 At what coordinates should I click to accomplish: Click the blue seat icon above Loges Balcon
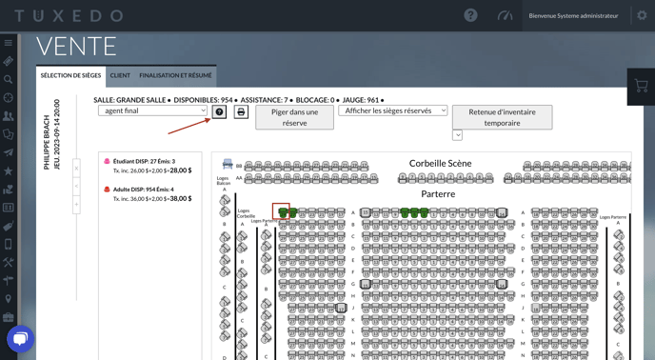point(228,164)
